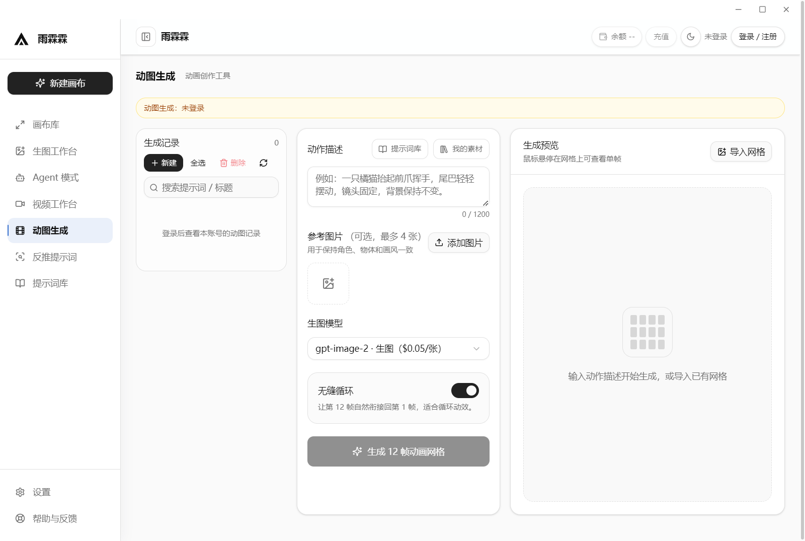Select 动图生成 in the sidebar
This screenshot has height=541, width=805.
coord(60,230)
